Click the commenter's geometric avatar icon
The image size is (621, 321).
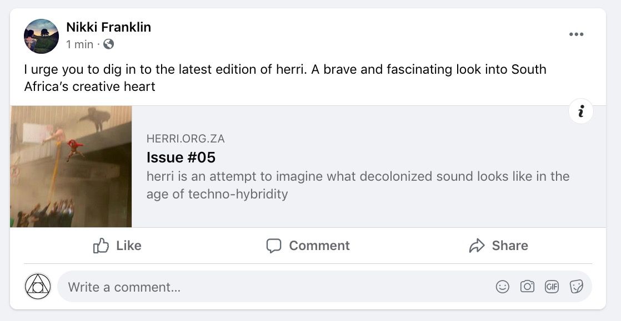tap(38, 287)
